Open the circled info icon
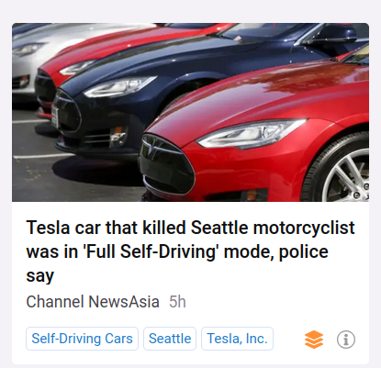Viewport: 381px width, 368px height. tap(346, 340)
